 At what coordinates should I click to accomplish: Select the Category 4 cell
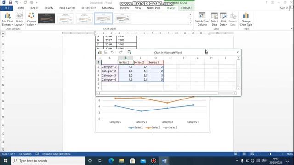pos(109,79)
